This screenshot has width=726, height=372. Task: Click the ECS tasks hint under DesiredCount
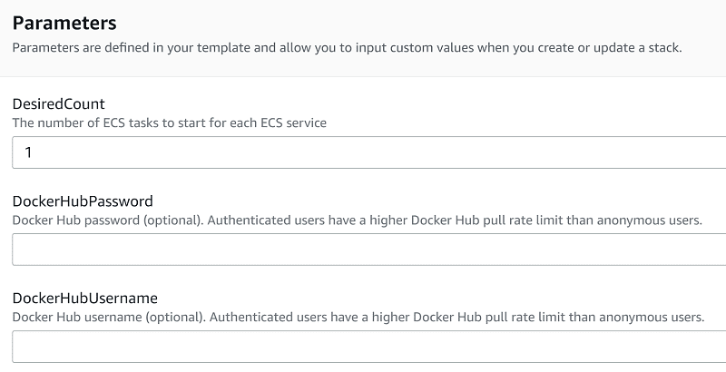[170, 122]
